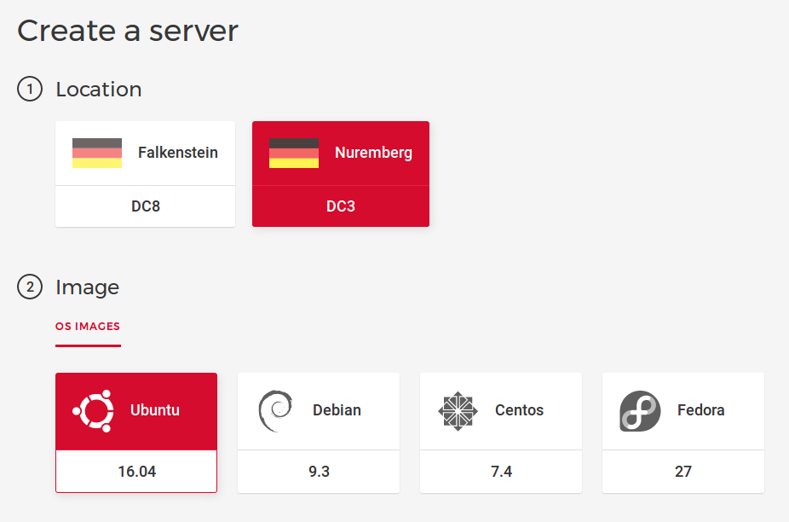Open Debian 9.3 version selector

coord(319,471)
